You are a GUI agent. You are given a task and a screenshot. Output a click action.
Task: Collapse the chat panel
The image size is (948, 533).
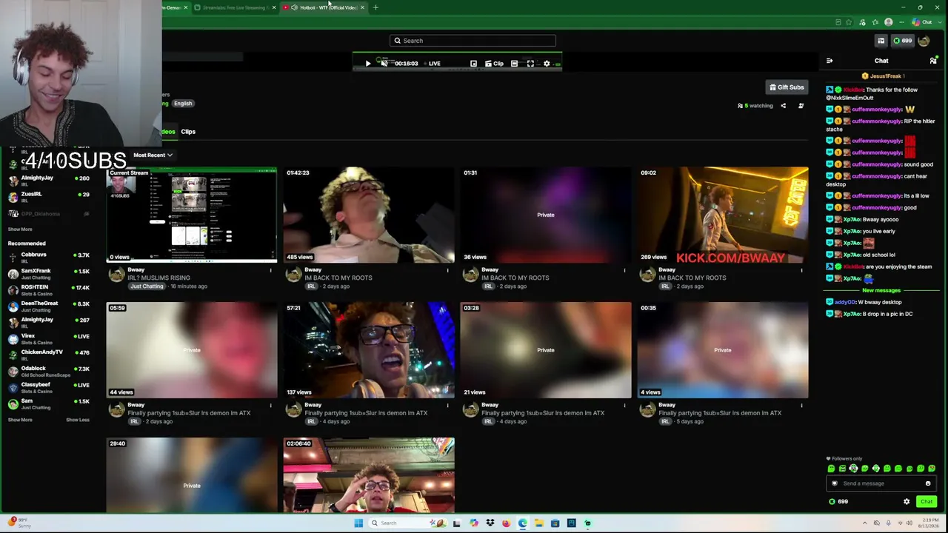tap(829, 61)
